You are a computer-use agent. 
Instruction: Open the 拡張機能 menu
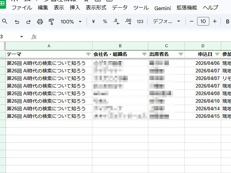pyautogui.click(x=187, y=8)
